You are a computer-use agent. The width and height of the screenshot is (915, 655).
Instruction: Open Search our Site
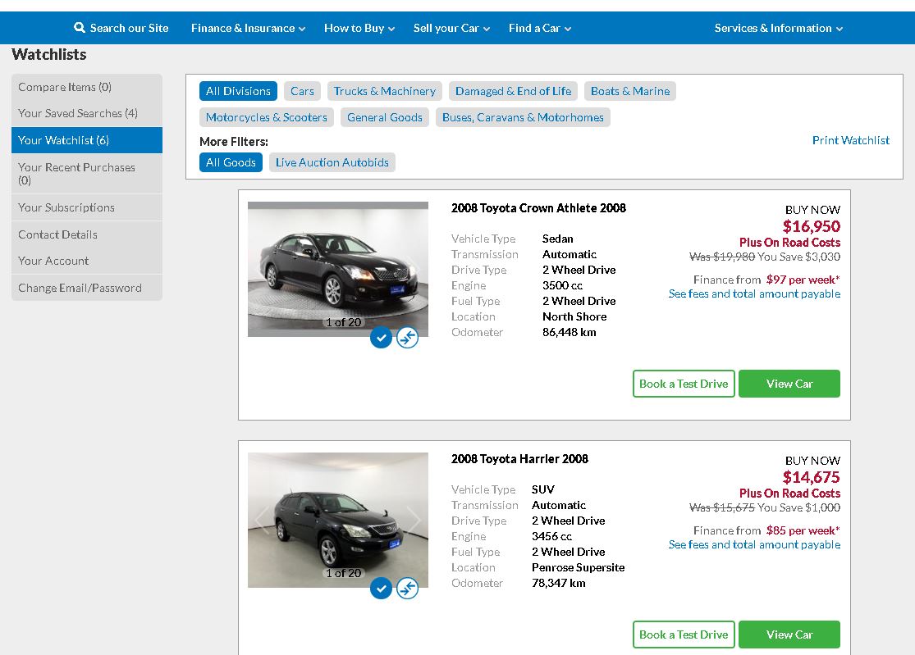click(x=121, y=28)
